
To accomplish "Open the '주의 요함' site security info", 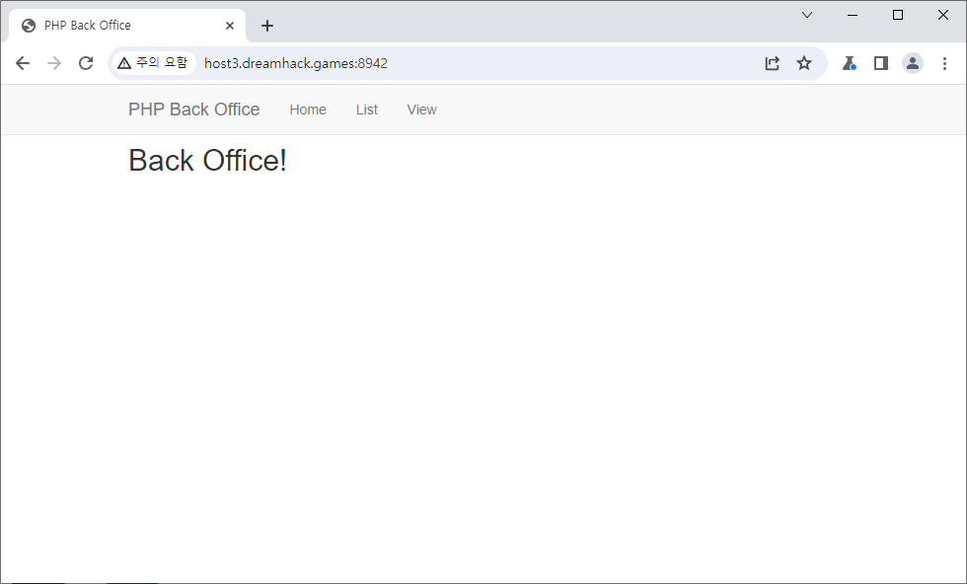I will tap(152, 63).
